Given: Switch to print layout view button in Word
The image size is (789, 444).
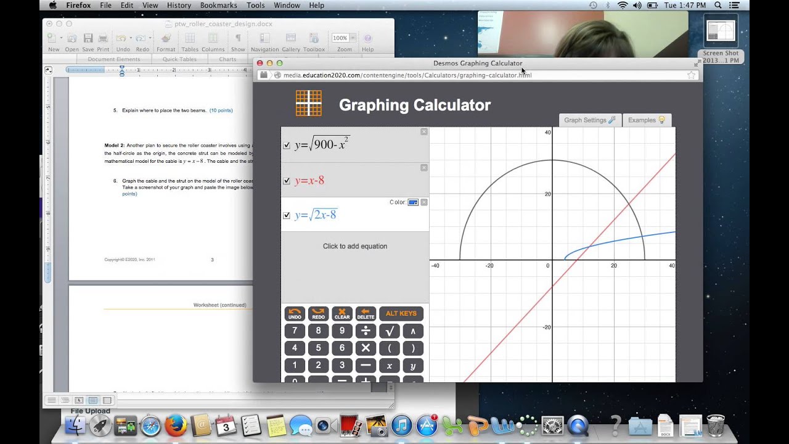Looking at the screenshot, I should tap(93, 400).
